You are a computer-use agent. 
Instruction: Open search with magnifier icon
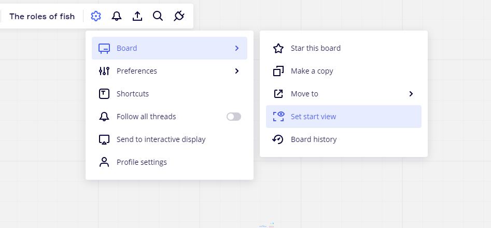(x=158, y=16)
